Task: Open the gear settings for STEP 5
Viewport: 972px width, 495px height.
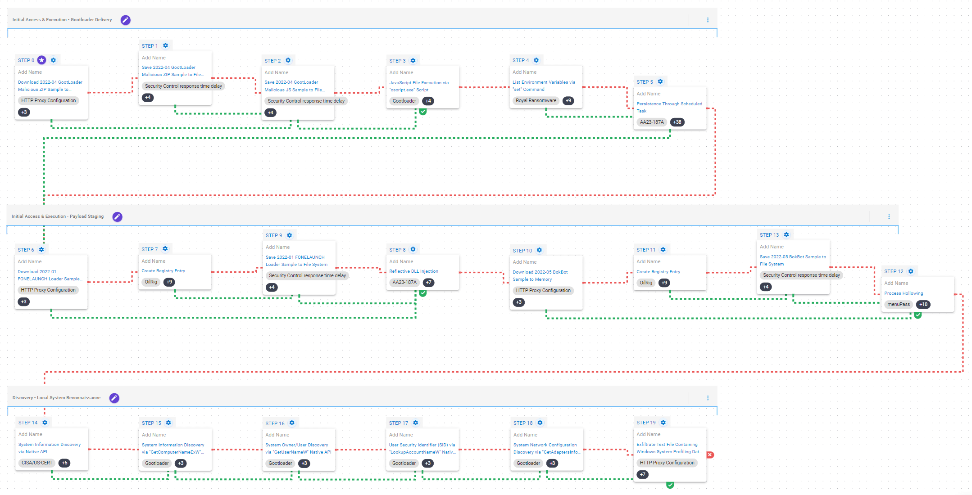Action: tap(660, 81)
